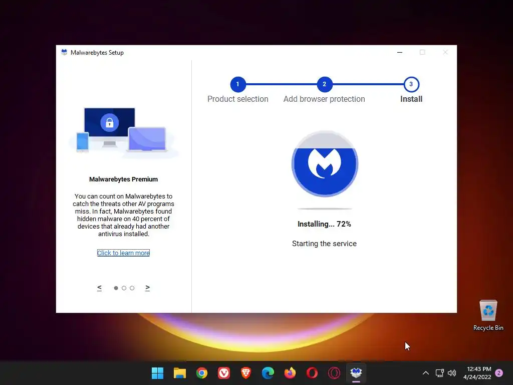The height and width of the screenshot is (385, 513).
Task: Show hidden system tray icons
Action: pyautogui.click(x=426, y=373)
